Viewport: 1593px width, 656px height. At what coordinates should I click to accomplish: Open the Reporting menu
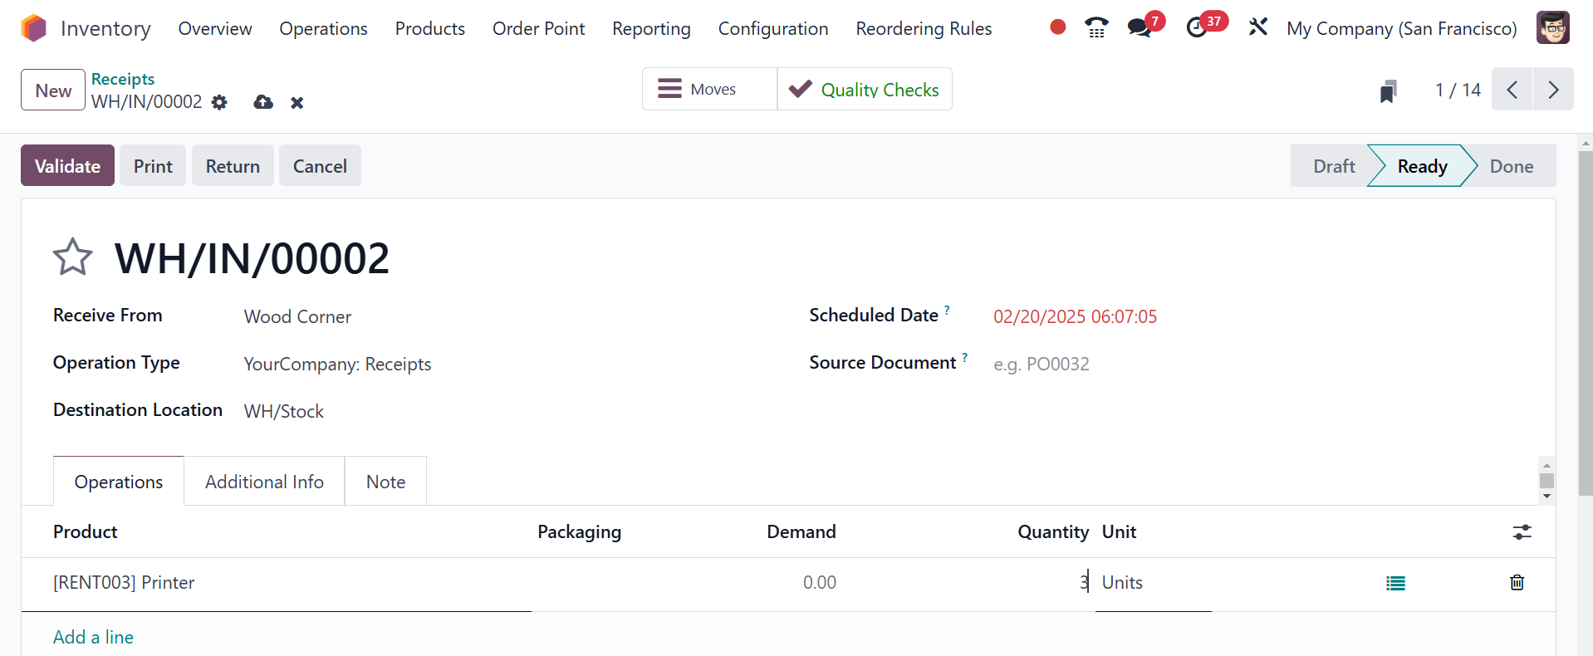click(651, 29)
